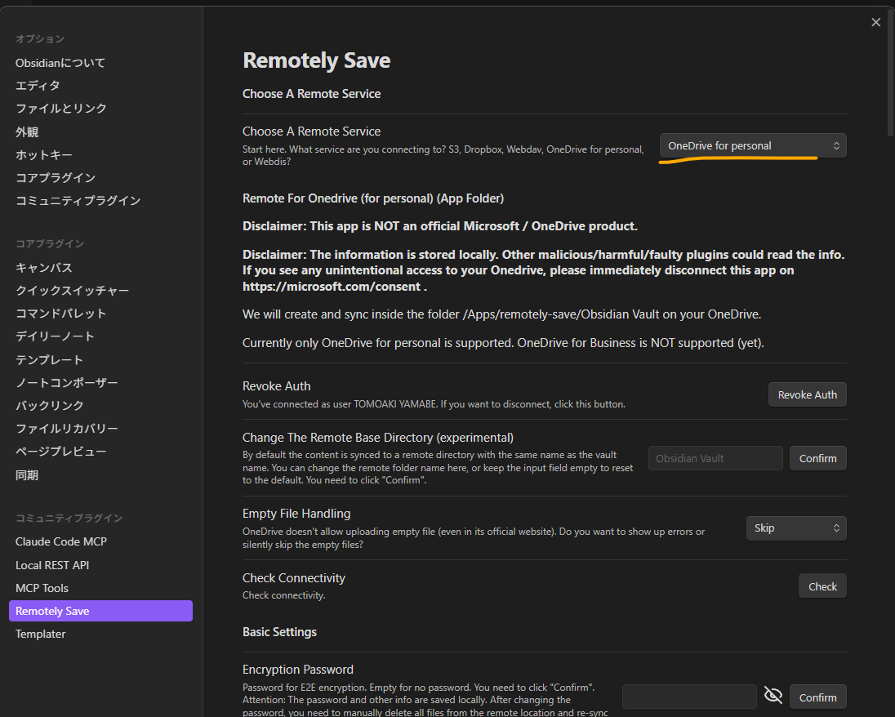Open the remote service dropdown
Image resolution: width=895 pixels, height=717 pixels.
[x=753, y=145]
